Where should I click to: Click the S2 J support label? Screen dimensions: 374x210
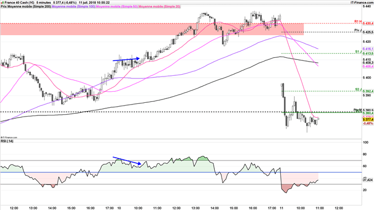click(358, 89)
